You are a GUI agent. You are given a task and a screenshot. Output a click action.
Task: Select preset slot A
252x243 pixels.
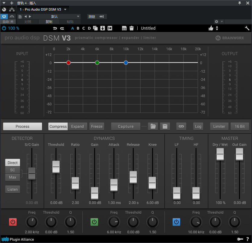(72, 28)
